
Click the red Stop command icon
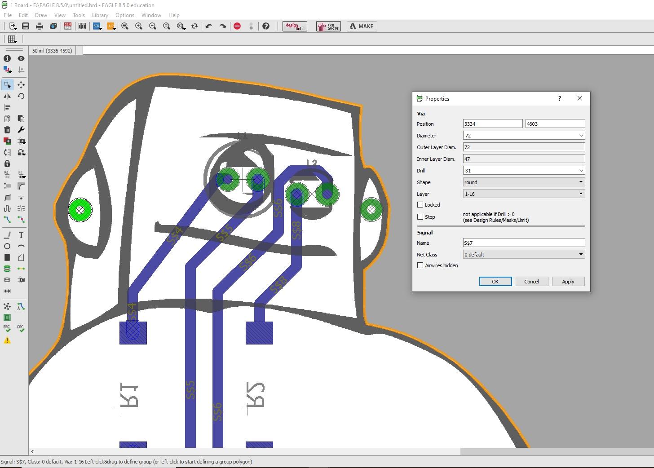click(x=237, y=26)
